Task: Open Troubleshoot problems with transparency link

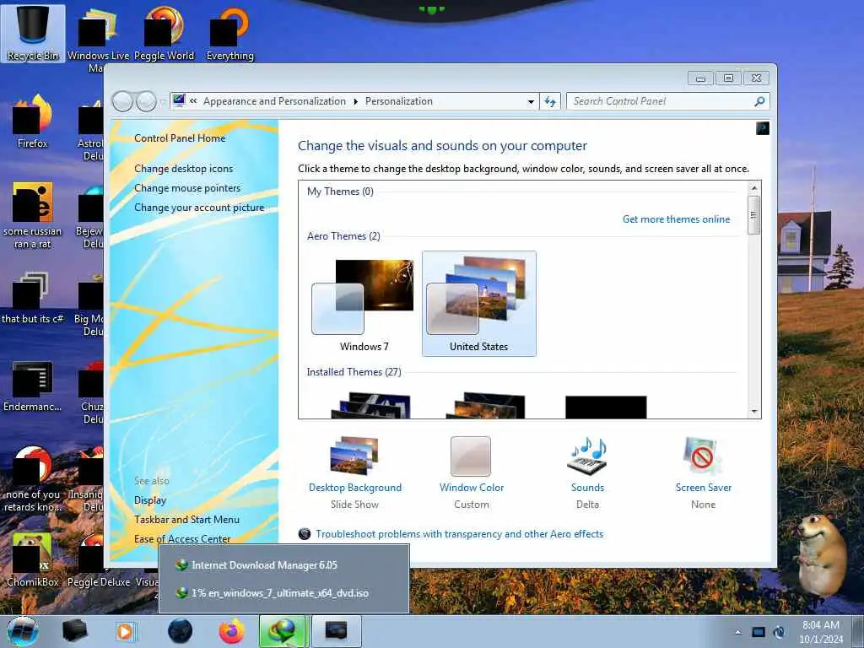Action: coord(459,534)
